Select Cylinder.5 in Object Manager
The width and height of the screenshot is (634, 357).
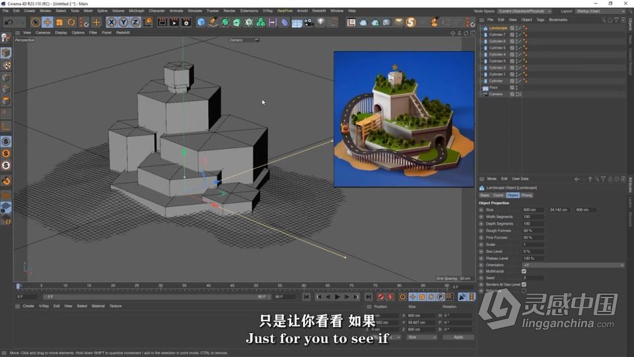coord(497,48)
